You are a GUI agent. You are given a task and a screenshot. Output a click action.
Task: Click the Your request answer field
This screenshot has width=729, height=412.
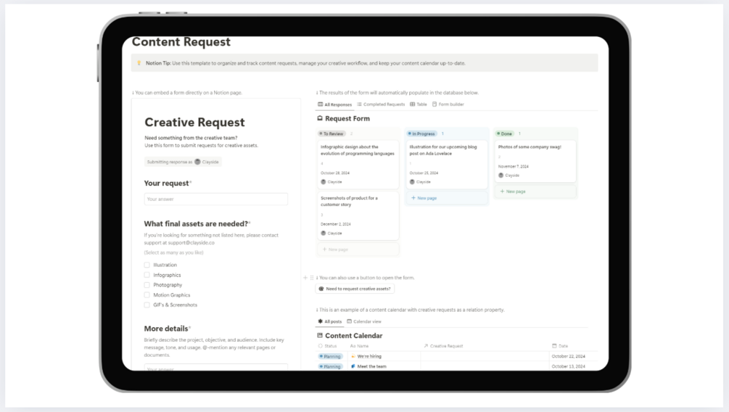point(216,199)
